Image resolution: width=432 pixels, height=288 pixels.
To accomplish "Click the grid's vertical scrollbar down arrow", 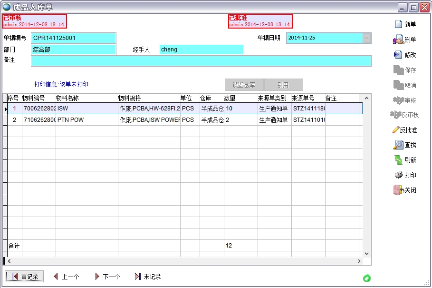I will [x=366, y=253].
